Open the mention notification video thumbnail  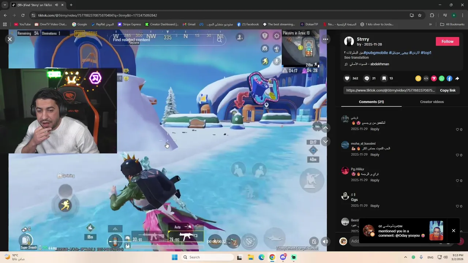point(436,230)
